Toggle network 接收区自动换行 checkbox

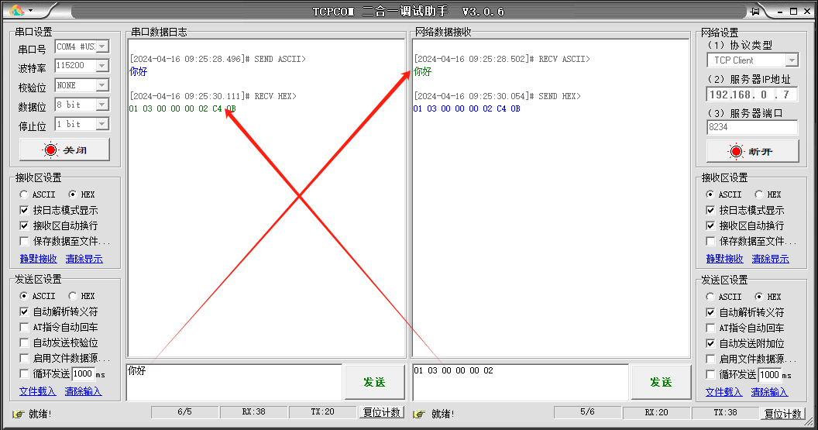[x=710, y=226]
